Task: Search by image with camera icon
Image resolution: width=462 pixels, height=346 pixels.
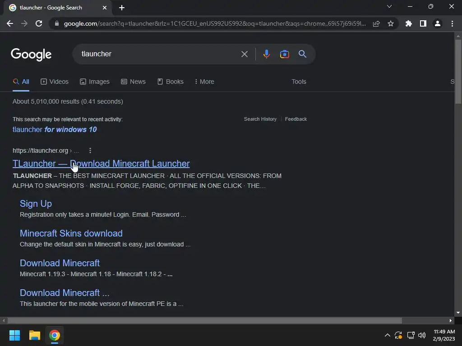Action: click(x=284, y=54)
